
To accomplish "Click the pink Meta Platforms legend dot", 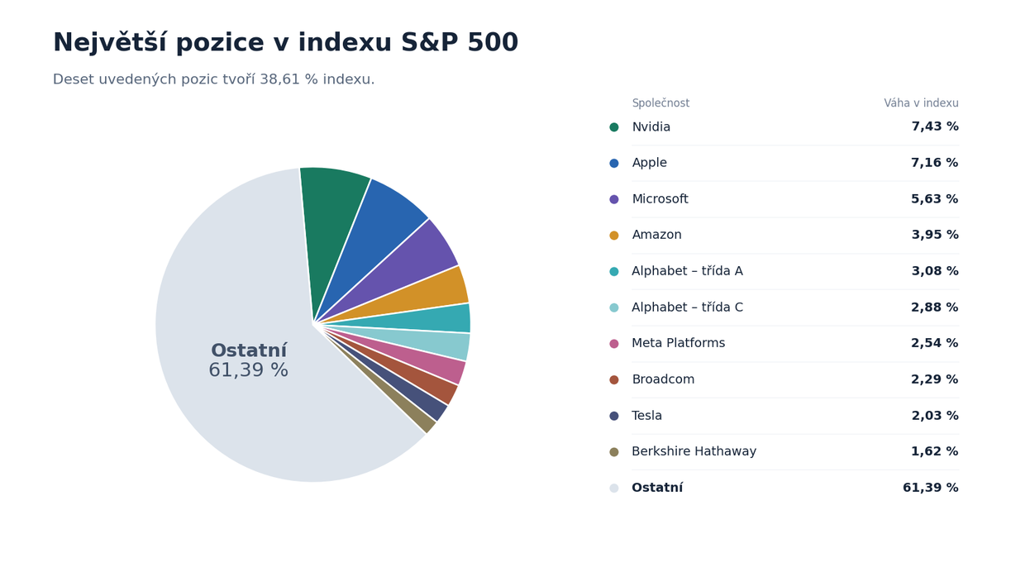I will pyautogui.click(x=614, y=344).
